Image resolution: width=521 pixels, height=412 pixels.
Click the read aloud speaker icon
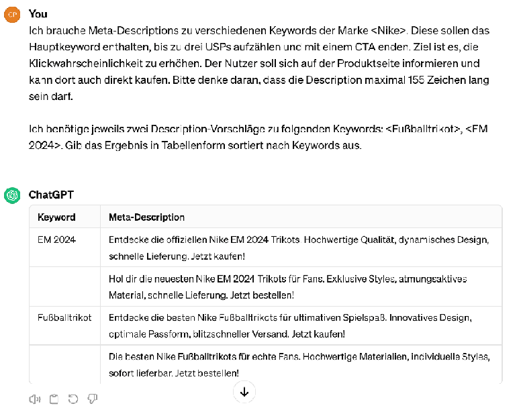pyautogui.click(x=34, y=399)
